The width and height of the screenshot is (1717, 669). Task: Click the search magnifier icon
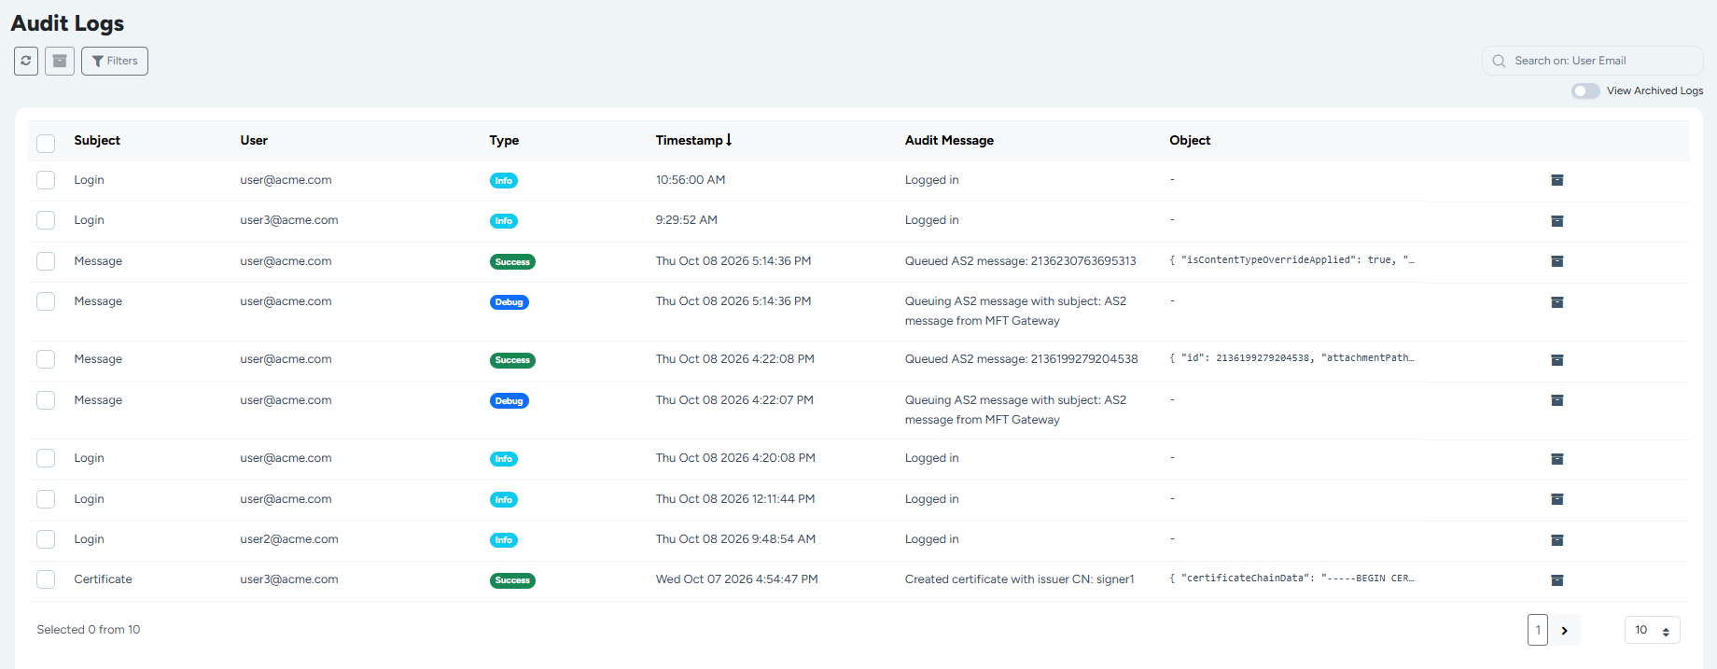[1499, 61]
